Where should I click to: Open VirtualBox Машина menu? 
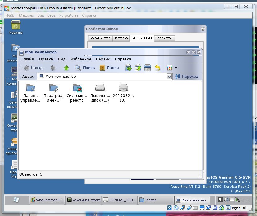click(x=26, y=15)
